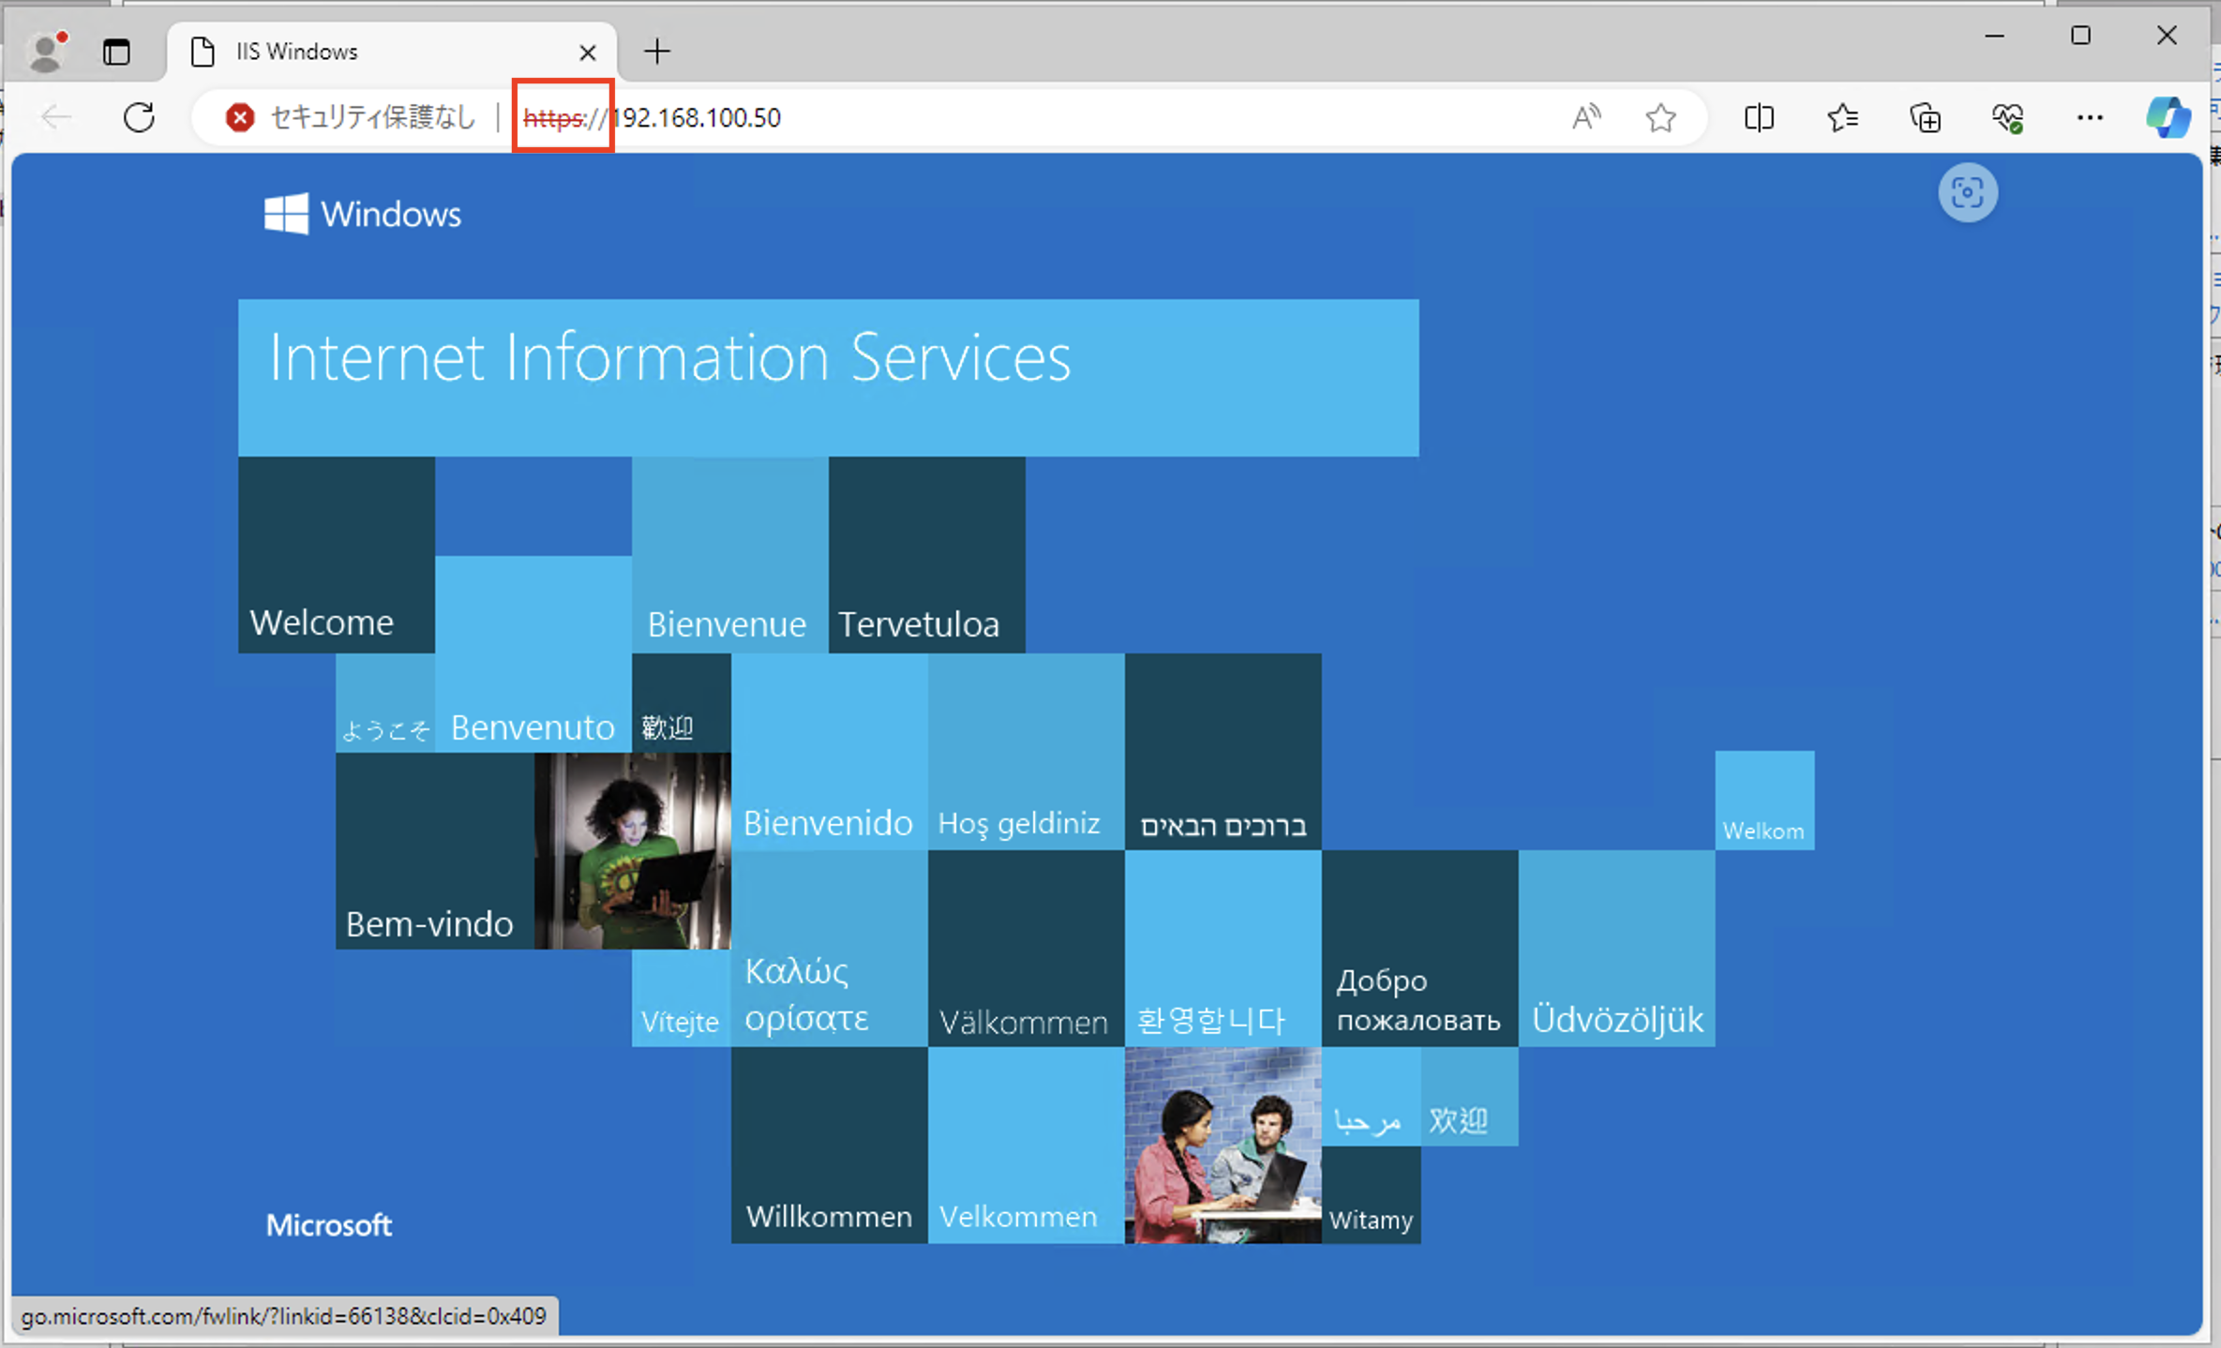Reload the page with refresh button
Screen dimensions: 2221x1348
[x=139, y=117]
